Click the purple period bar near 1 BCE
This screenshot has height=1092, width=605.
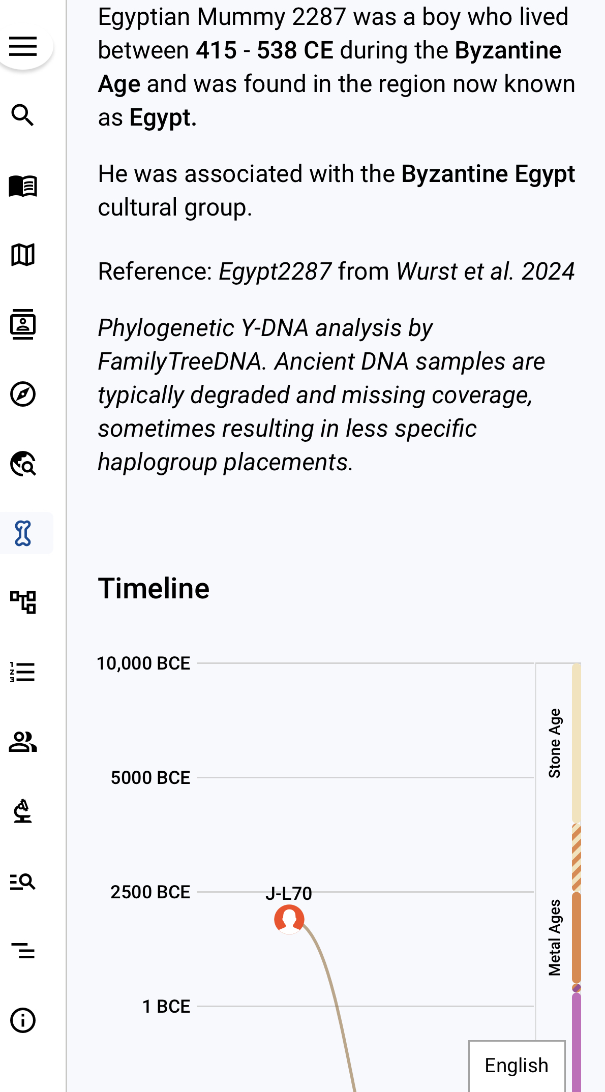click(x=576, y=1042)
